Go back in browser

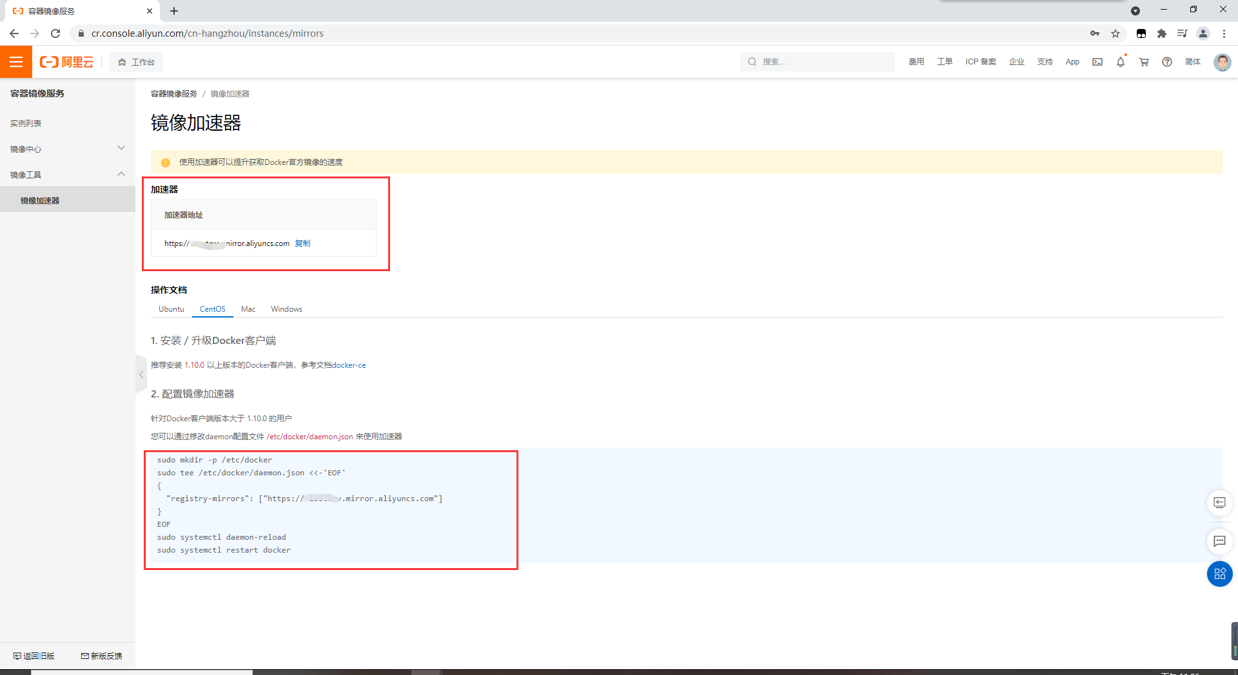click(x=14, y=33)
